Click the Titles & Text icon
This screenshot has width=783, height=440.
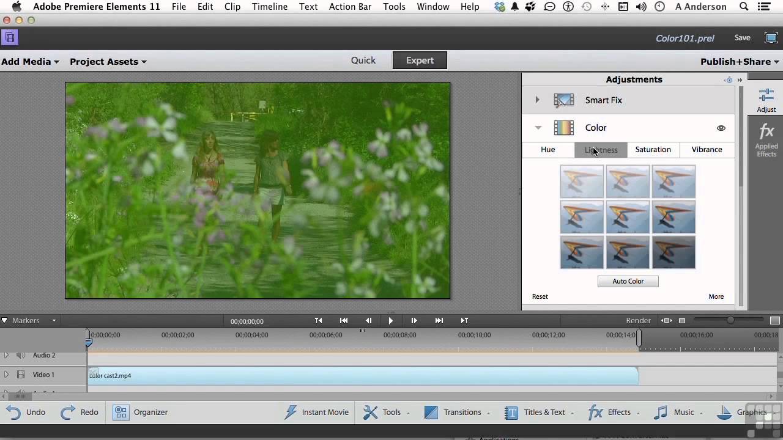pyautogui.click(x=511, y=413)
